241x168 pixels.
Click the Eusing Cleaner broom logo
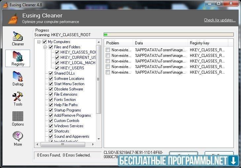pyautogui.click(x=13, y=19)
